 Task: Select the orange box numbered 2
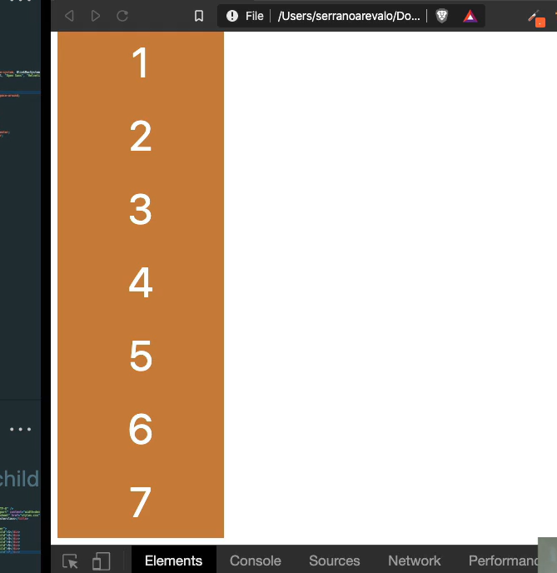141,136
